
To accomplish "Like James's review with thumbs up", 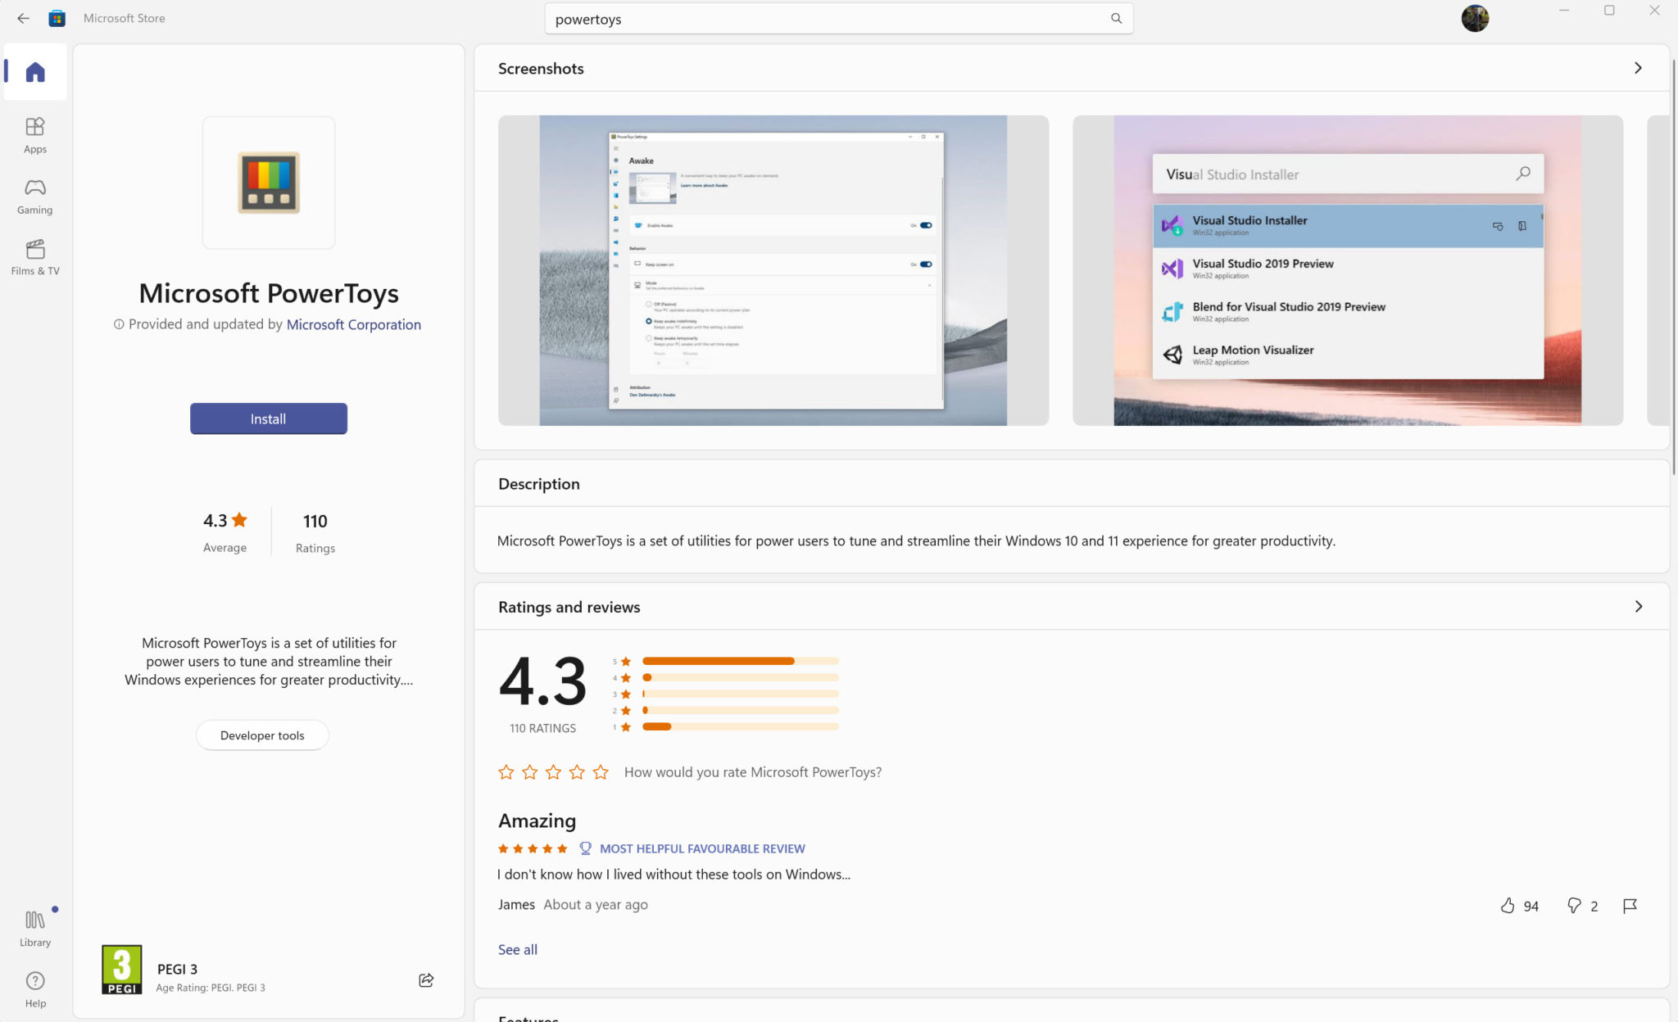I will 1508,906.
